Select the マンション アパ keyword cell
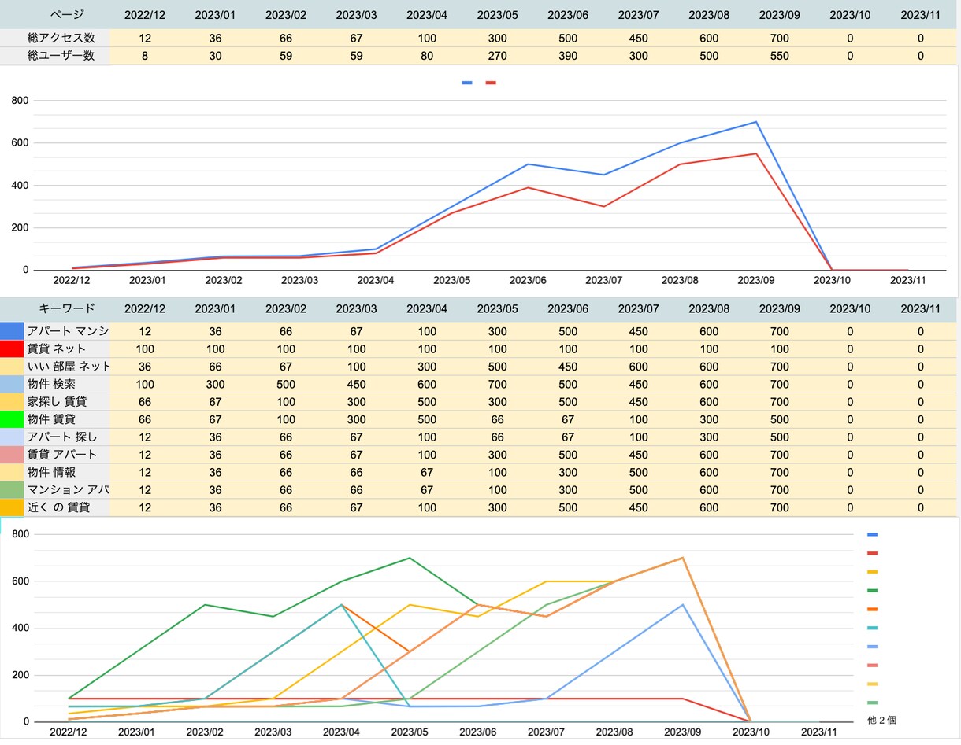Image resolution: width=961 pixels, height=745 pixels. click(67, 490)
